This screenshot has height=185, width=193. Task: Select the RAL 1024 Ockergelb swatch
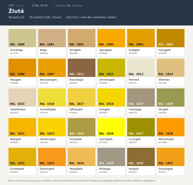[x=81, y=132]
